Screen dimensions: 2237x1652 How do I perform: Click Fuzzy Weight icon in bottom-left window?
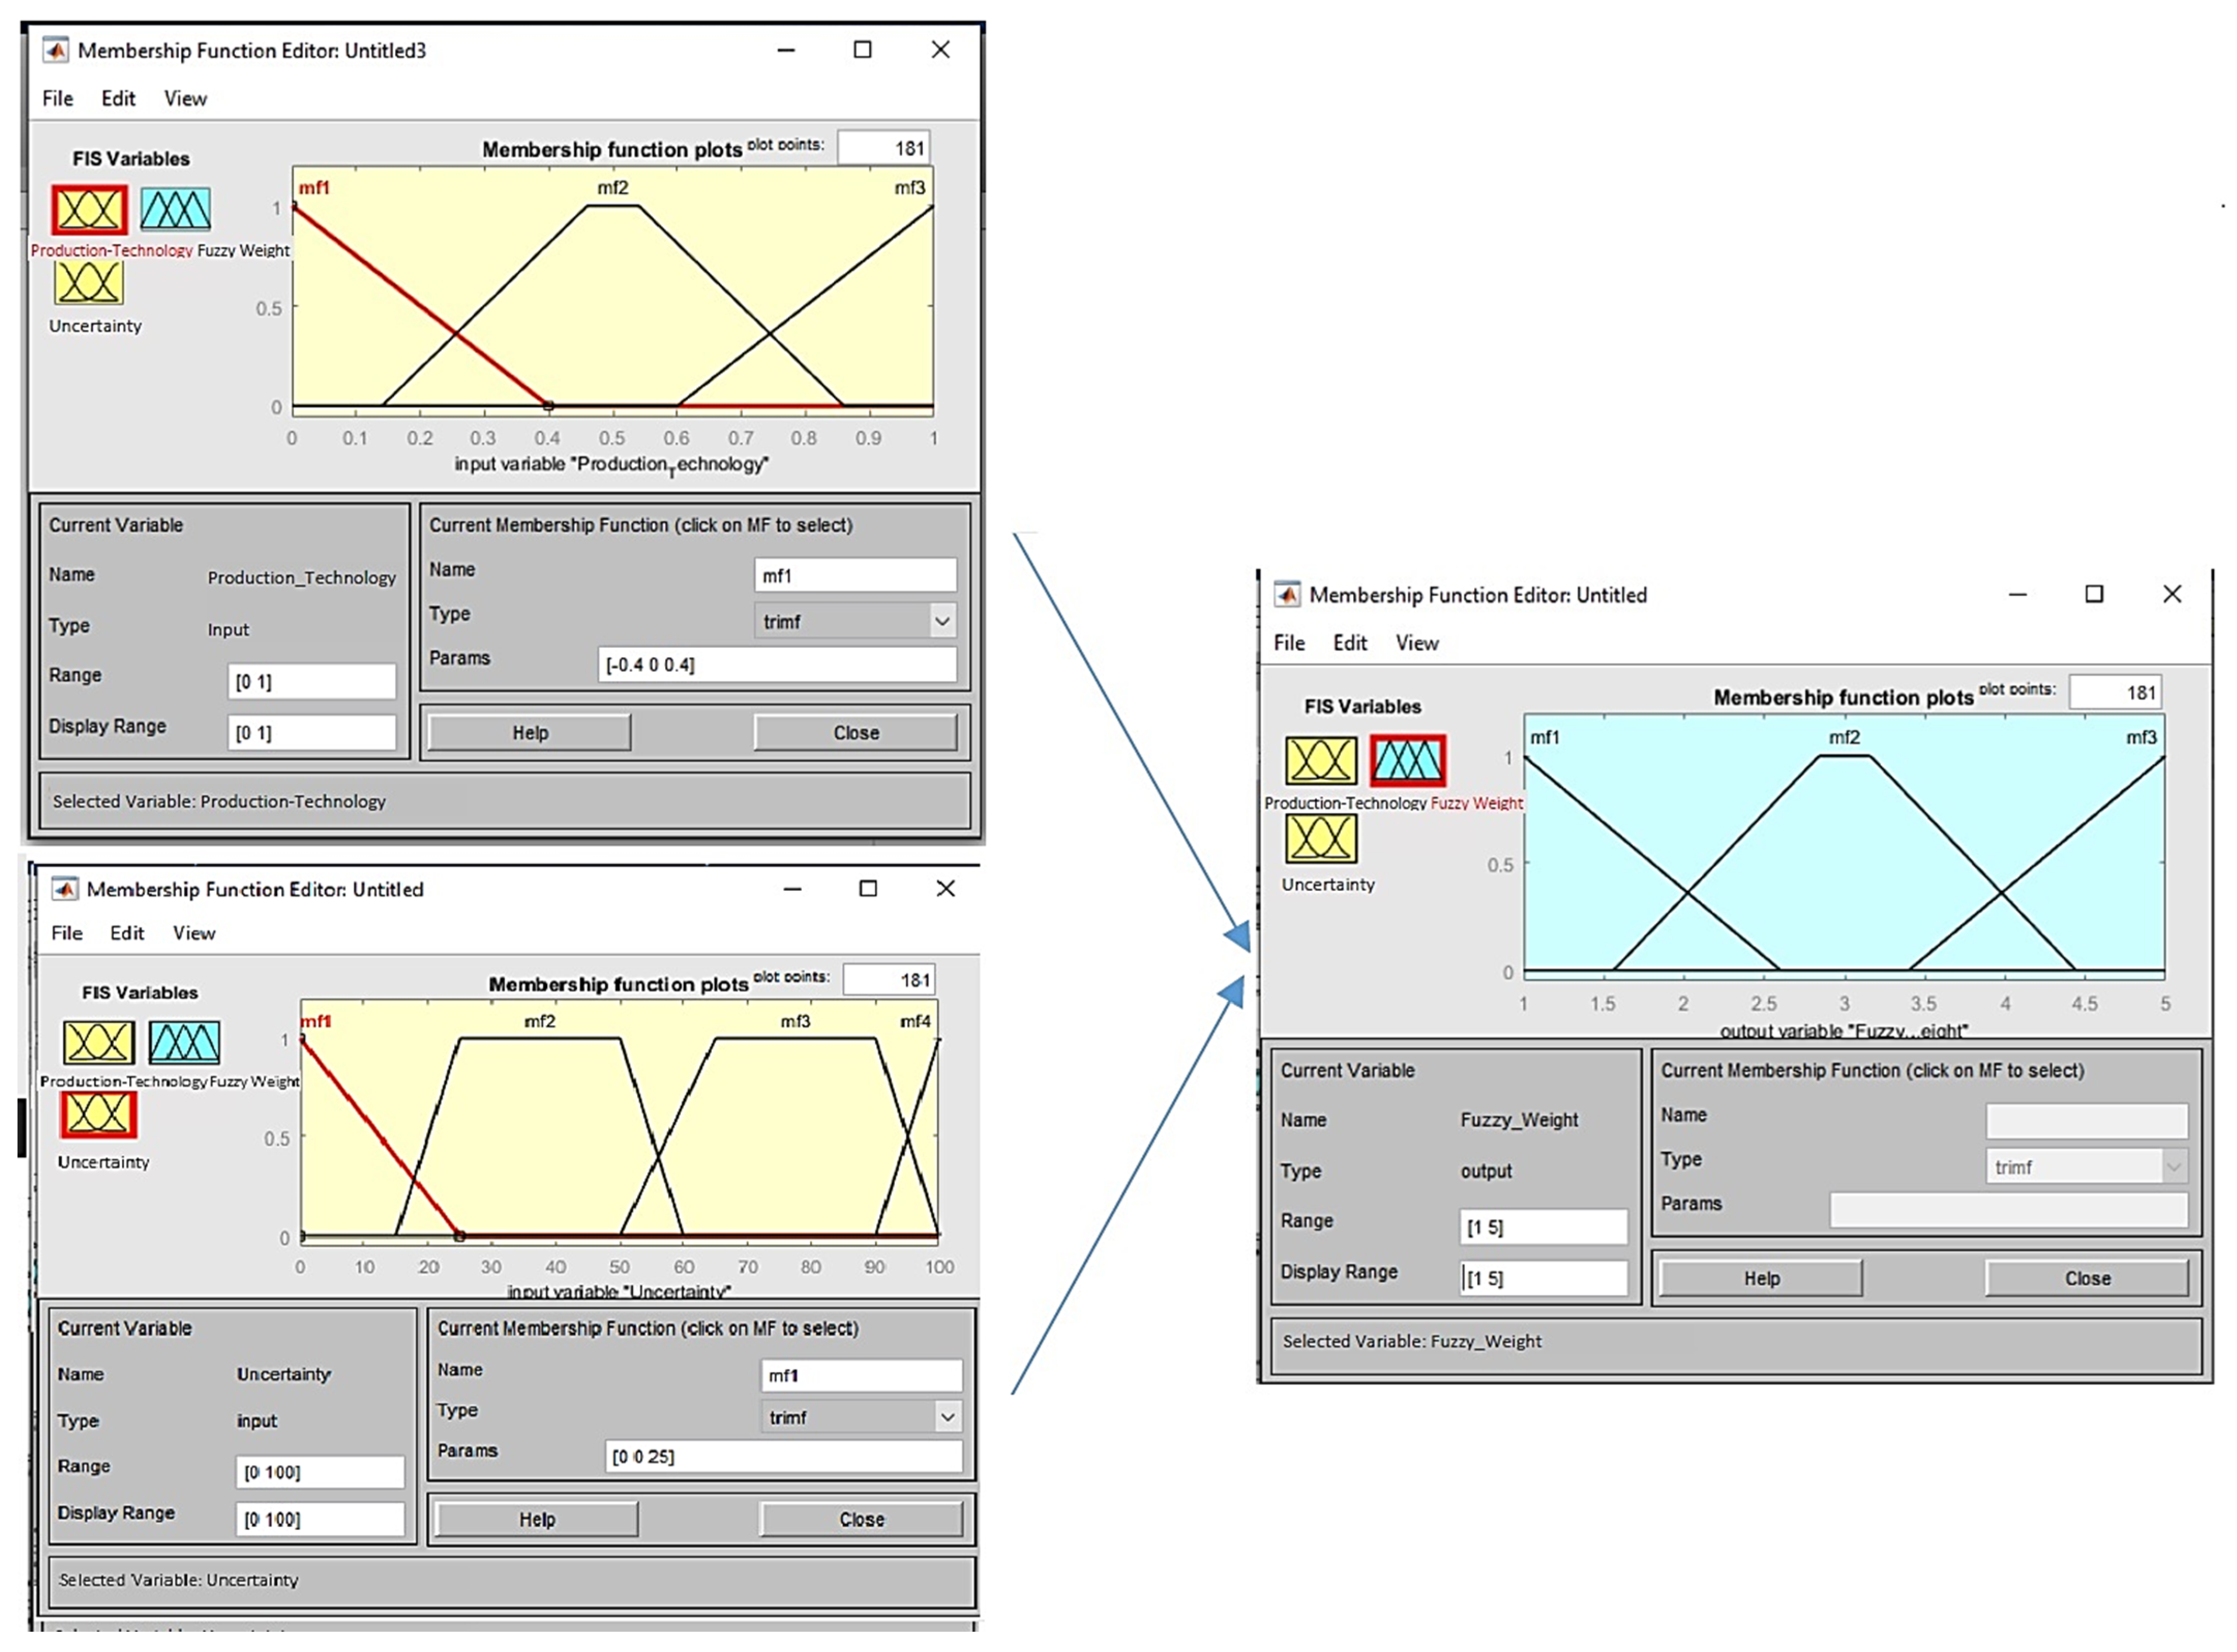point(184,1043)
